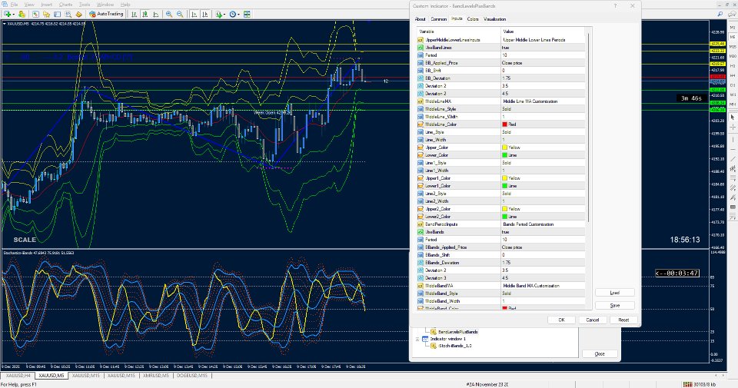This screenshot has height=388, width=738.
Task: Pick the MiddleLine_Color red swatch
Action: tap(504, 124)
